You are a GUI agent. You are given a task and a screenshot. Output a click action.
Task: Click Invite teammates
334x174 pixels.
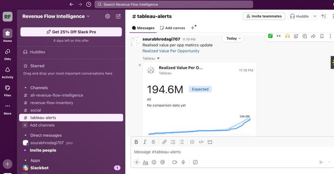264,16
